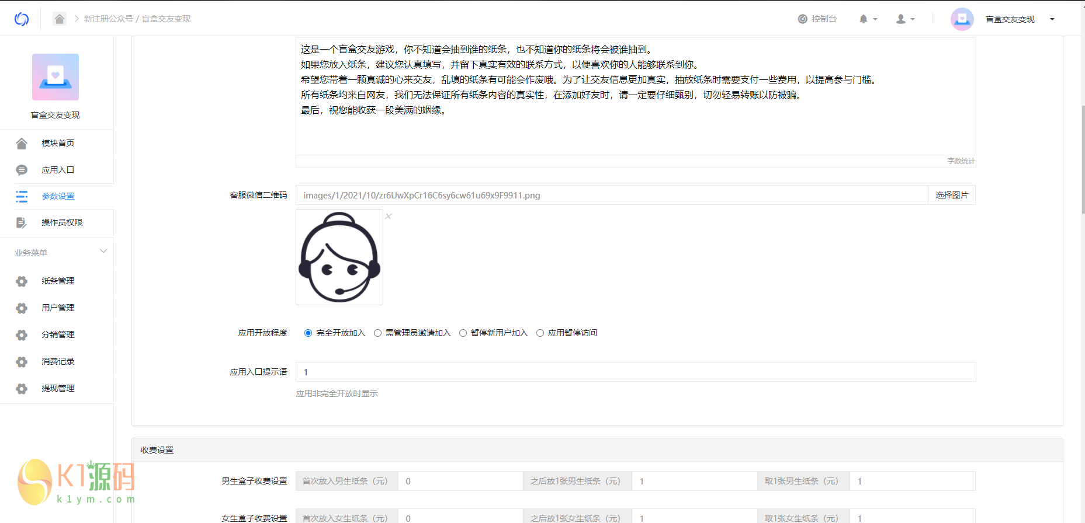Click the 应用入口提示语 input field
Screen dimensions: 1085x523
636,372
